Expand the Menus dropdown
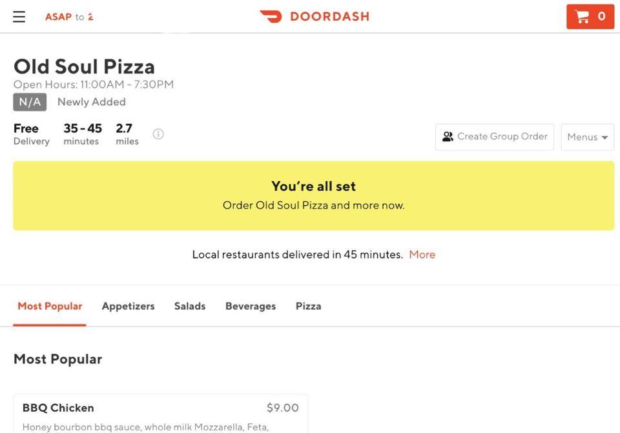Viewport: 620px width, 433px height. click(587, 137)
